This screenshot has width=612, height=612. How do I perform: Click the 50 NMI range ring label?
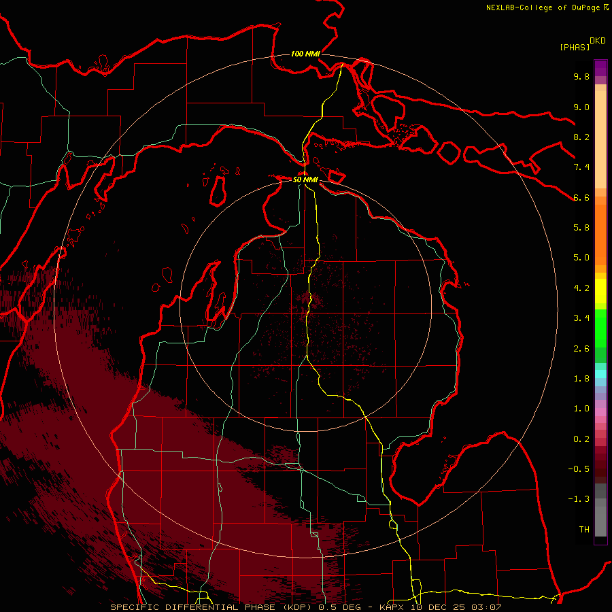pos(305,180)
